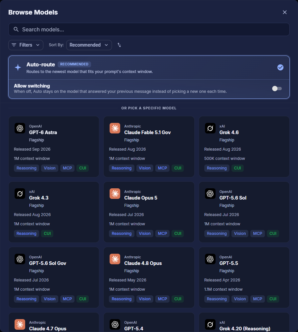Click MCP tag on Claude Fable 5.1 Gov
This screenshot has height=332, width=298.
click(x=162, y=168)
